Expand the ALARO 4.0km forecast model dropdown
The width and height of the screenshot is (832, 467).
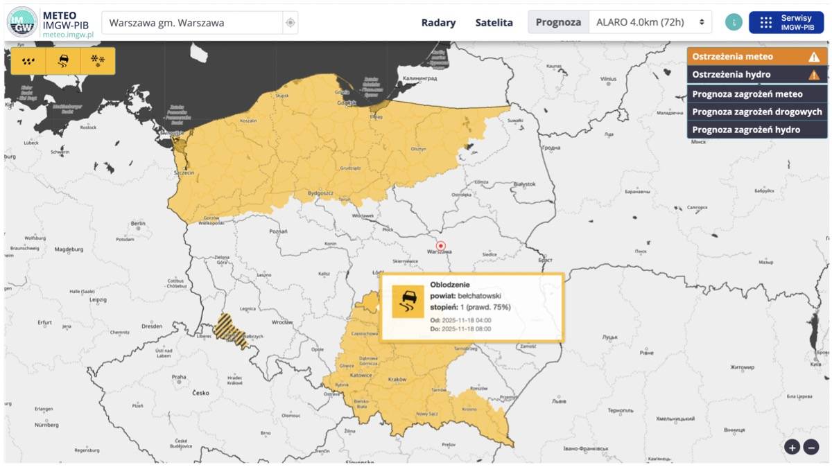650,22
